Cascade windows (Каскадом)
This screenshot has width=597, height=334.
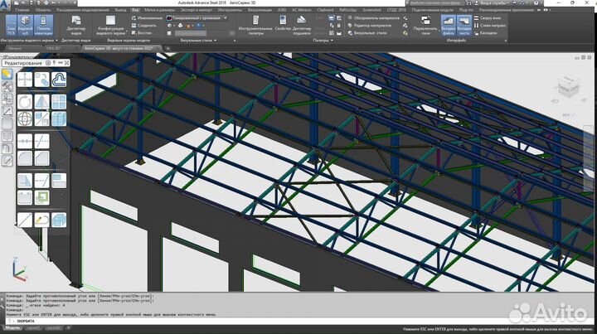click(x=485, y=33)
